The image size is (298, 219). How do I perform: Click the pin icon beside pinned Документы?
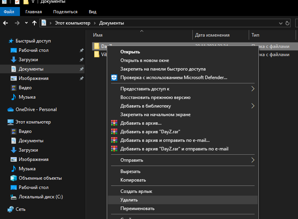pos(81,69)
